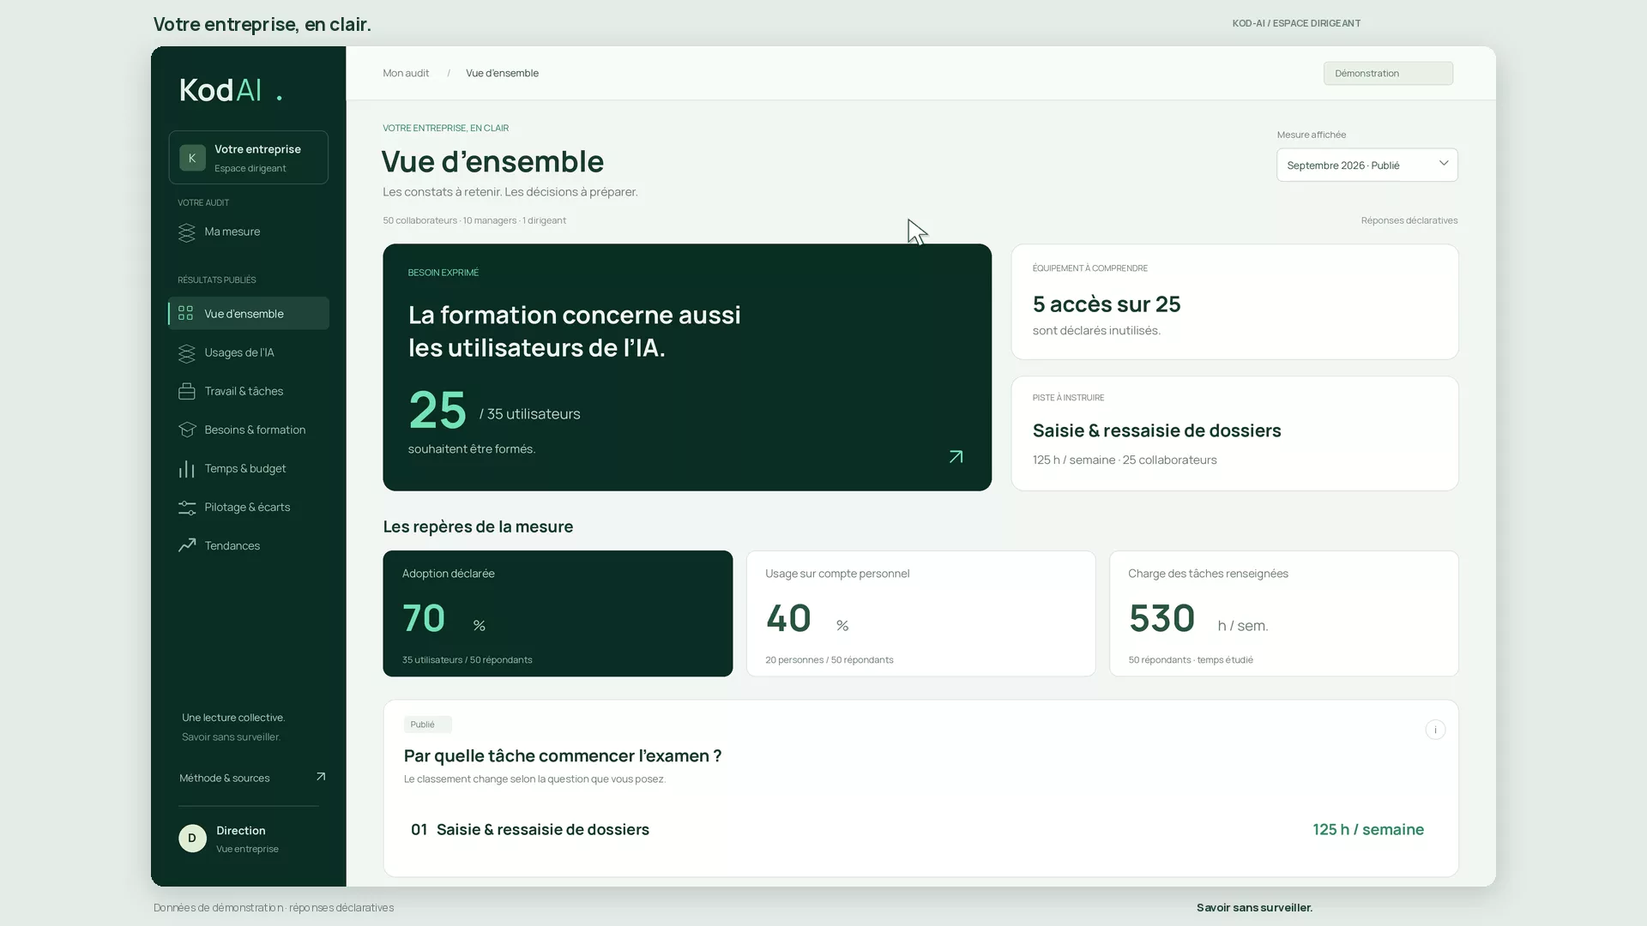Viewport: 1647px width, 926px height.
Task: Click the Par quelle tâche commencer l'examen heading
Action: [x=563, y=756]
